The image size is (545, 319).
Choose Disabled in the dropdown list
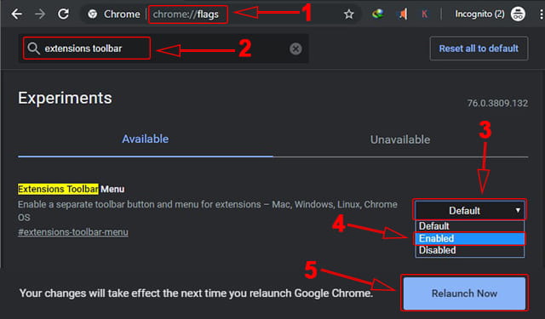[x=469, y=250]
